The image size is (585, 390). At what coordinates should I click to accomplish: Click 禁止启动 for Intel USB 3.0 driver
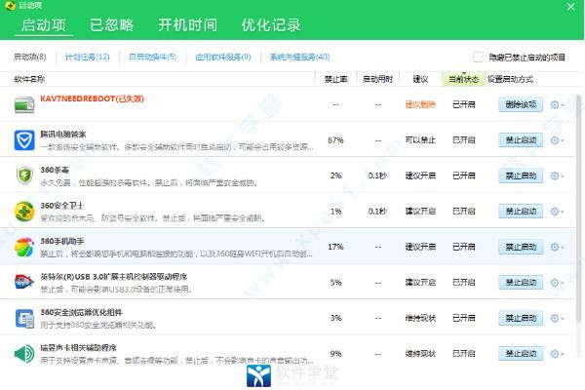(521, 283)
